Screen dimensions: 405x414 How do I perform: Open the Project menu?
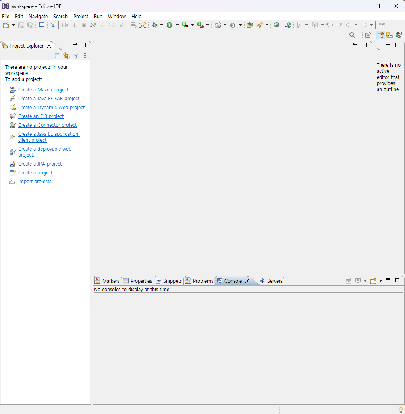[81, 17]
